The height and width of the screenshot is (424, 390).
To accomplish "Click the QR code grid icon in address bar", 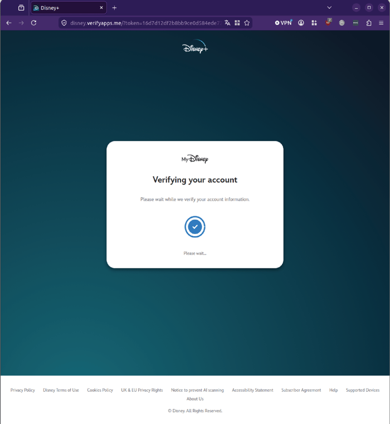I will [237, 23].
